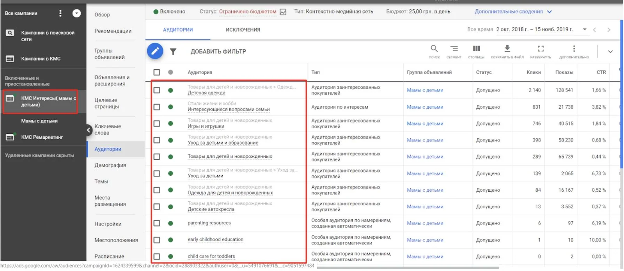Expand Дополнительные сведения details dropdown

[x=513, y=12]
